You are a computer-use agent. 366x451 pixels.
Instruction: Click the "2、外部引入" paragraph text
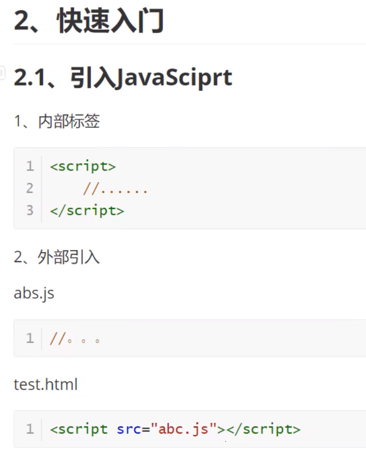point(57,257)
